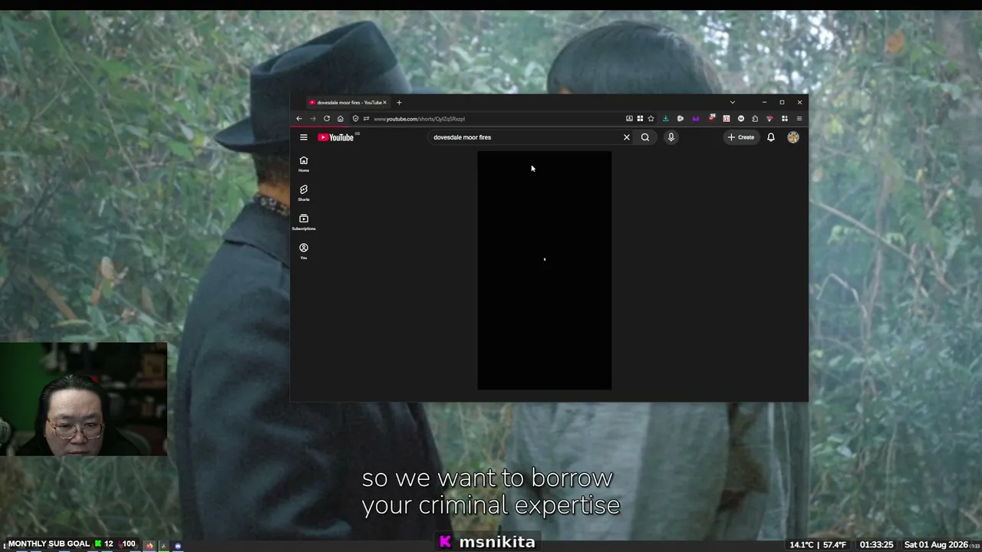Viewport: 982px width, 552px height.
Task: Close the dovesdale moor fires browser tab
Action: [x=385, y=102]
